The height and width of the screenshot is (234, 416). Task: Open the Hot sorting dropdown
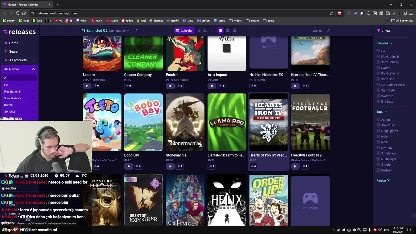(205, 31)
